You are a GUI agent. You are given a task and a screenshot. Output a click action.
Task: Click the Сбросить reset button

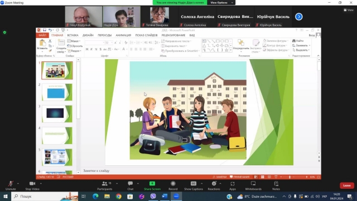[x=75, y=46]
